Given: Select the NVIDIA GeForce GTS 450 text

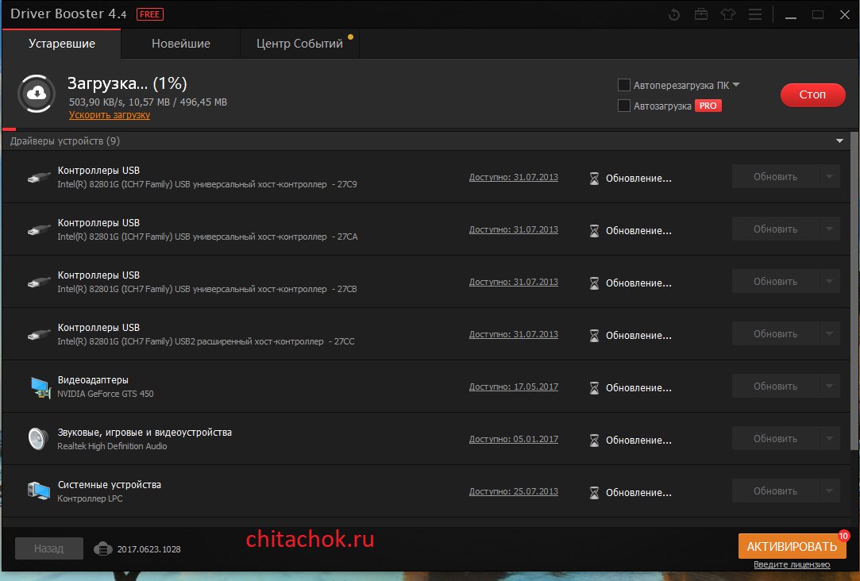Looking at the screenshot, I should coord(106,394).
